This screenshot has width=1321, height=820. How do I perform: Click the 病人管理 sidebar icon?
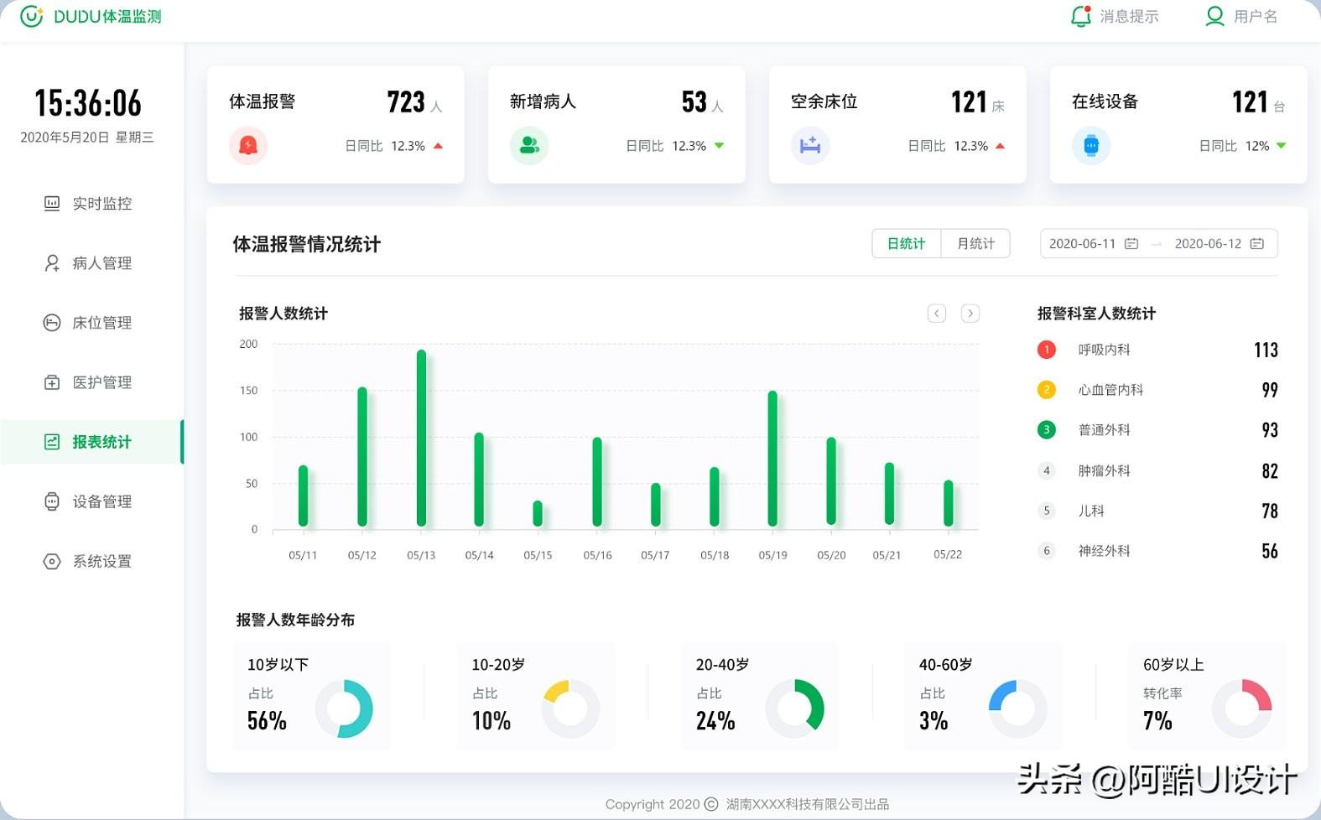(52, 263)
